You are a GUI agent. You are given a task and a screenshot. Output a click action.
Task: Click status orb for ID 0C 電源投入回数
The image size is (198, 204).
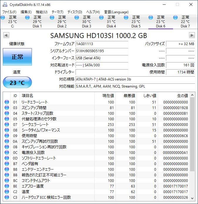tap(7, 152)
